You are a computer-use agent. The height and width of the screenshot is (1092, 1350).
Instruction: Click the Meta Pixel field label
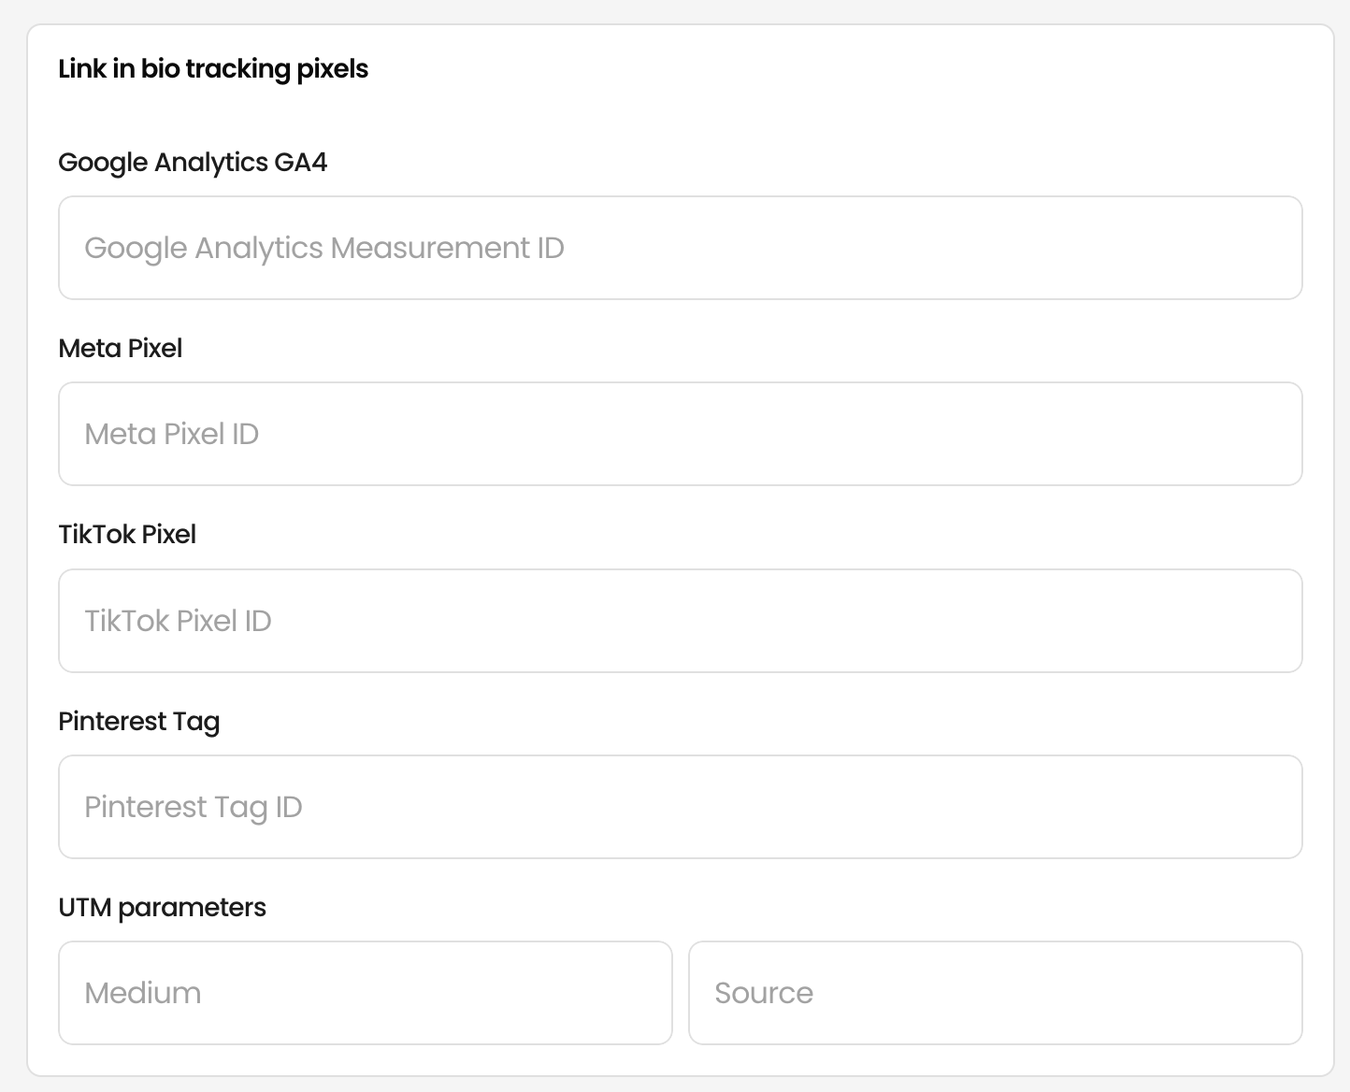click(x=120, y=348)
